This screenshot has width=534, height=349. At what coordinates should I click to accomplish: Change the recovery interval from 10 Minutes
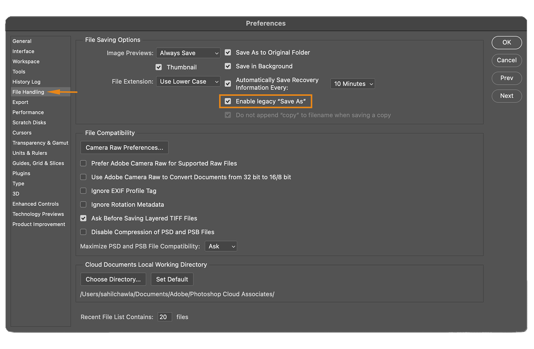point(352,83)
